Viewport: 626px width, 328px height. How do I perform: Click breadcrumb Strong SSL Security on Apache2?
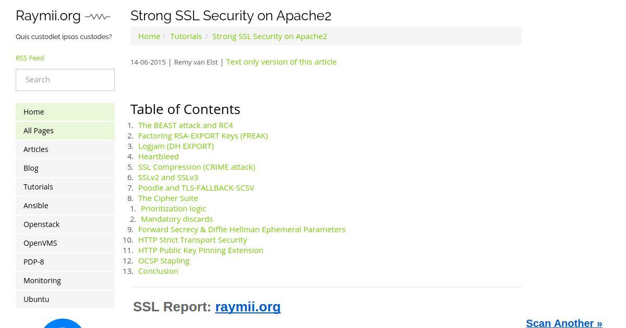(x=270, y=36)
